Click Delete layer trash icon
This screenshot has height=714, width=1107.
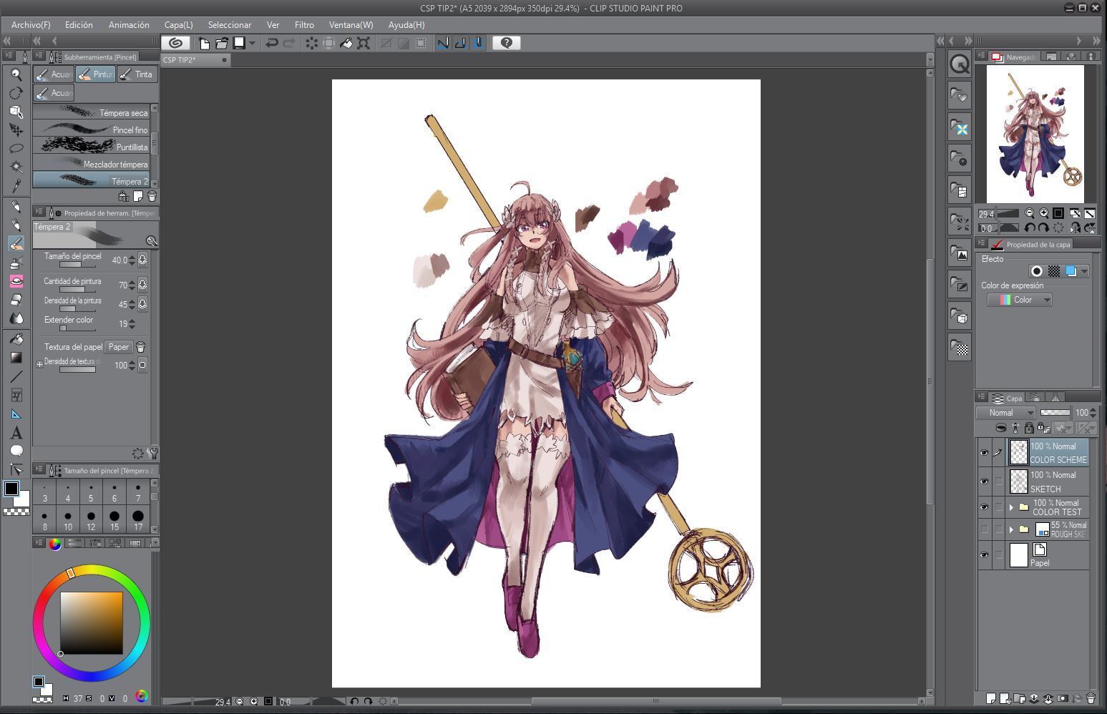pos(1091,698)
